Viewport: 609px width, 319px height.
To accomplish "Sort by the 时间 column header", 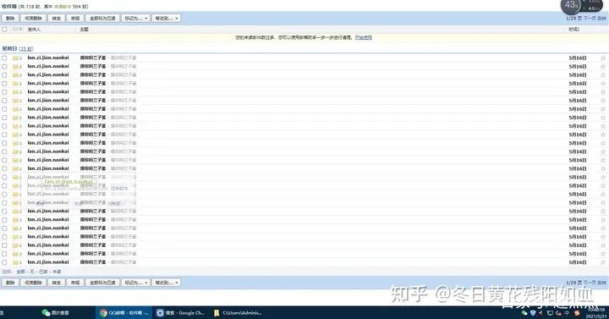I will click(573, 29).
